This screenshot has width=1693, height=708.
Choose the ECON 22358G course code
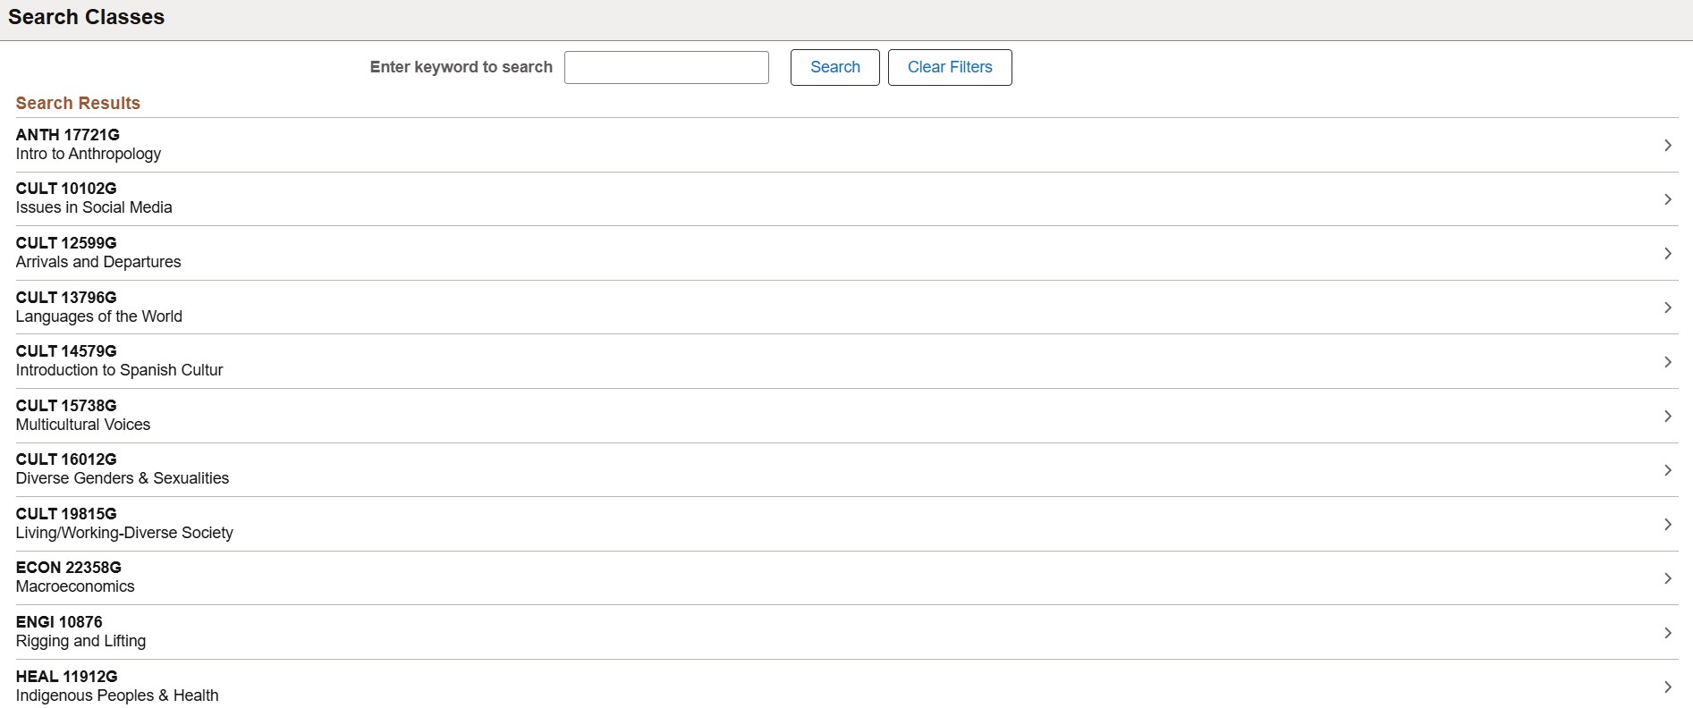(x=68, y=568)
